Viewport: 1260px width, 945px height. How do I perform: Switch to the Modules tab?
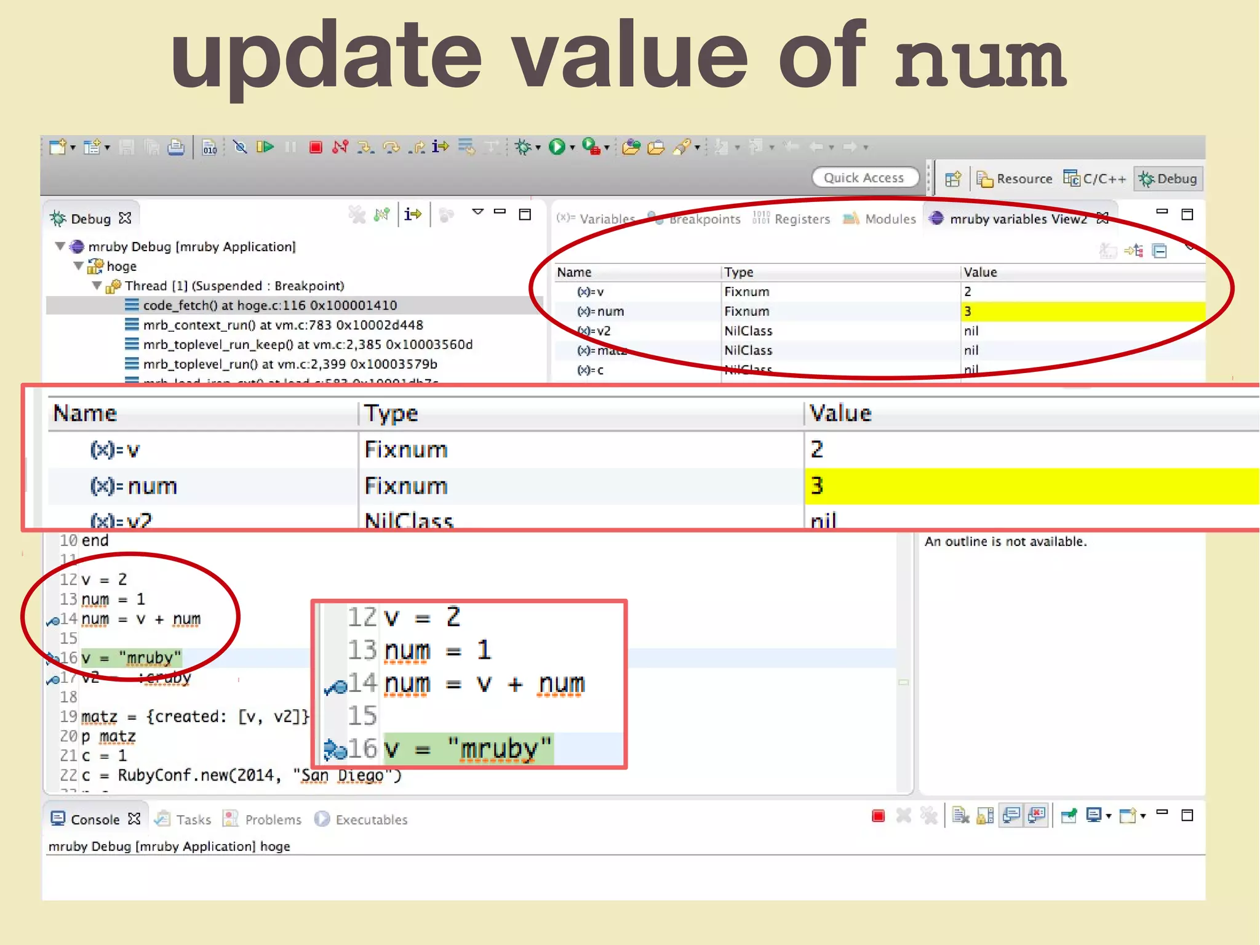(x=880, y=219)
